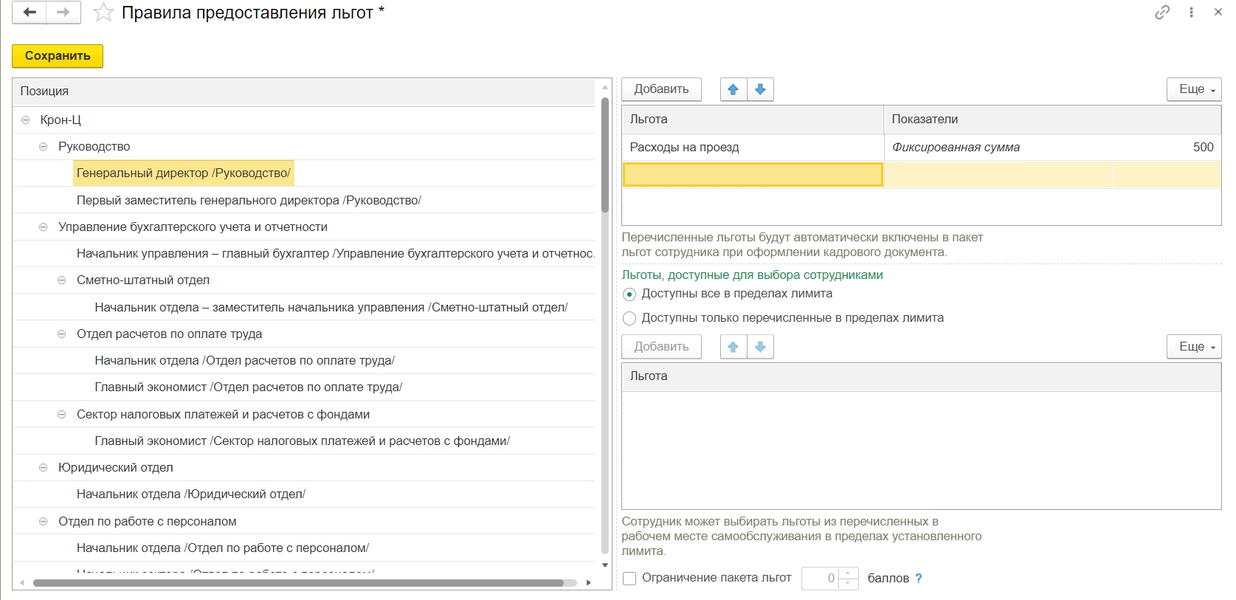Copy link using the chain icon
Viewport: 1236px width, 600px height.
coord(1162,13)
